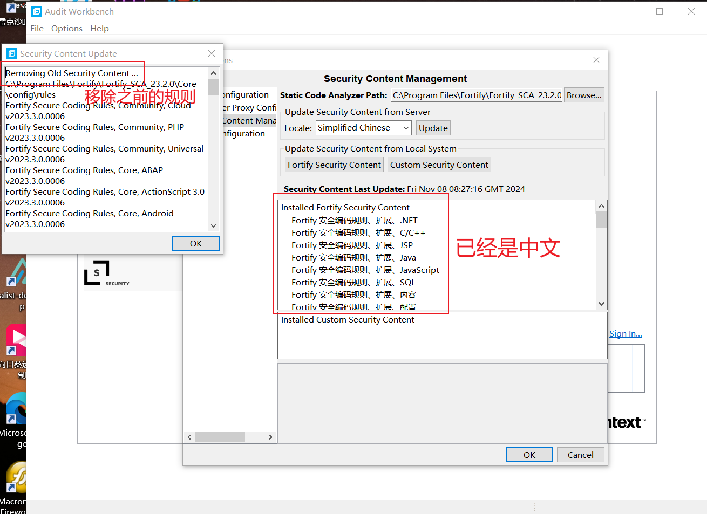Select the Proxy Configuration tree item

(x=249, y=107)
